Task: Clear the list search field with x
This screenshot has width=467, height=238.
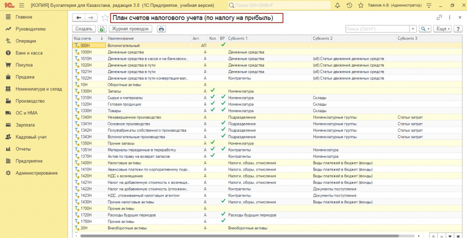Action: tap(413, 29)
